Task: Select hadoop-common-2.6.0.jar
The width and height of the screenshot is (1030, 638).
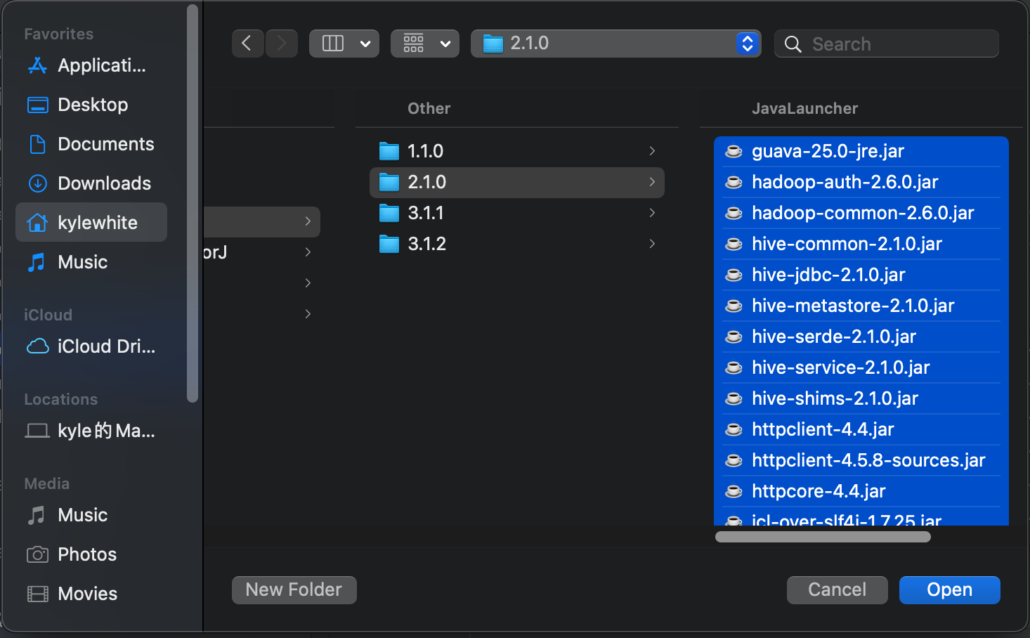Action: 861,213
